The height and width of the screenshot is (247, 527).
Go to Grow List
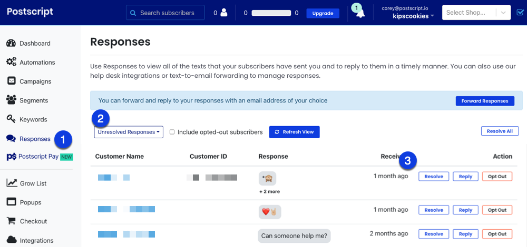coord(33,183)
